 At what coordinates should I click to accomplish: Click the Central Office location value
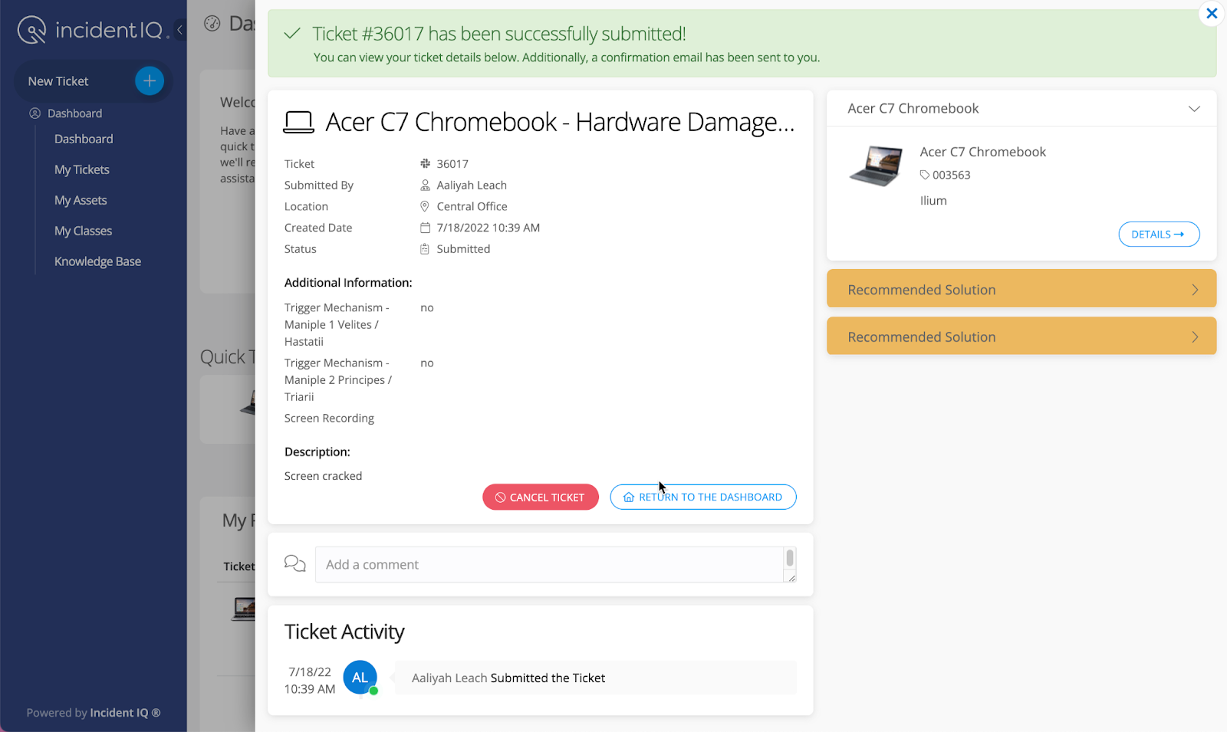pos(472,206)
